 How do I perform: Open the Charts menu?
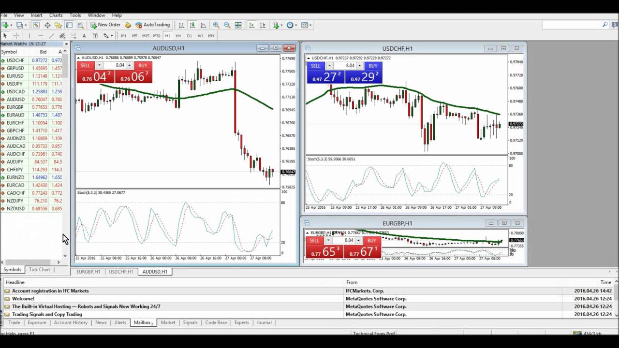(56, 15)
